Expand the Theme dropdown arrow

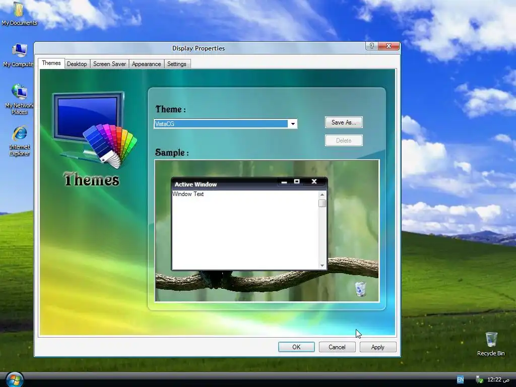(x=293, y=124)
